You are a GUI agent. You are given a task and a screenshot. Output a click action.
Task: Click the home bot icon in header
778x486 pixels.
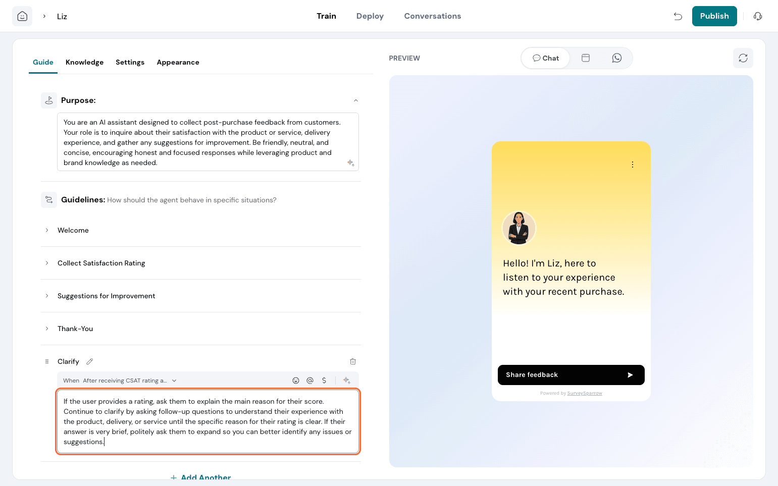pyautogui.click(x=22, y=16)
